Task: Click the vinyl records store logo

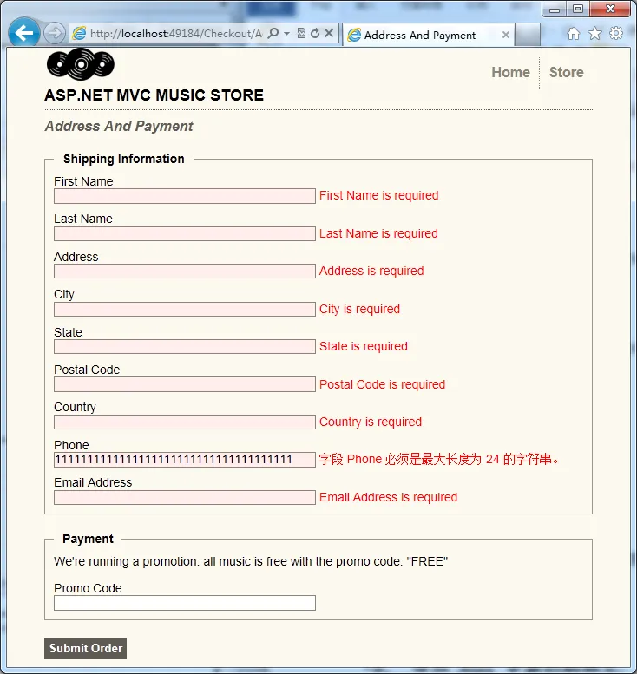Action: coord(81,64)
